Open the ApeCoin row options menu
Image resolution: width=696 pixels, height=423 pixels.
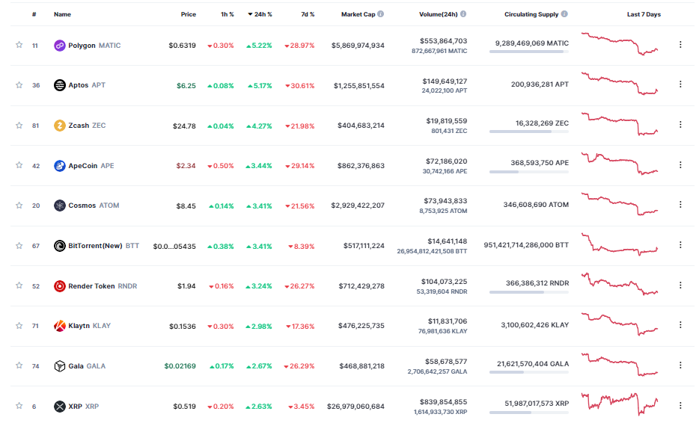[x=680, y=164]
